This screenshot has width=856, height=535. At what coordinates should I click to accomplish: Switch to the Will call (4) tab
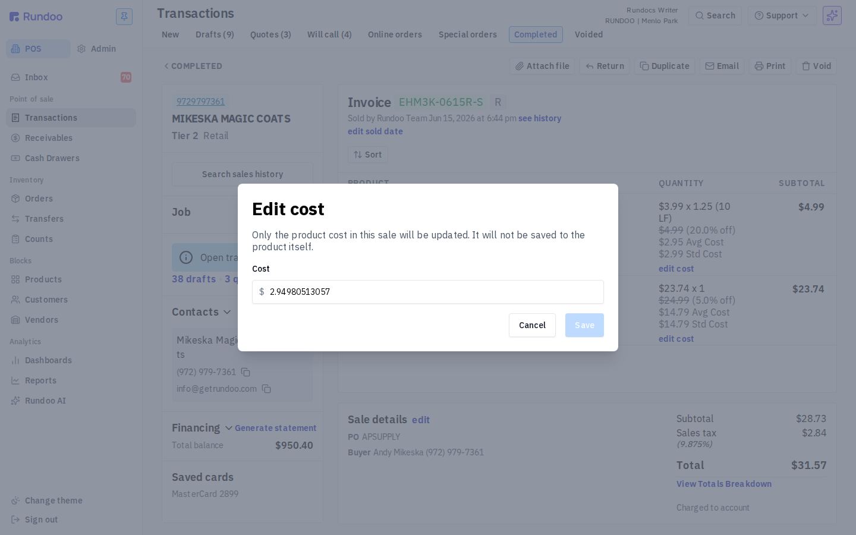(x=329, y=34)
